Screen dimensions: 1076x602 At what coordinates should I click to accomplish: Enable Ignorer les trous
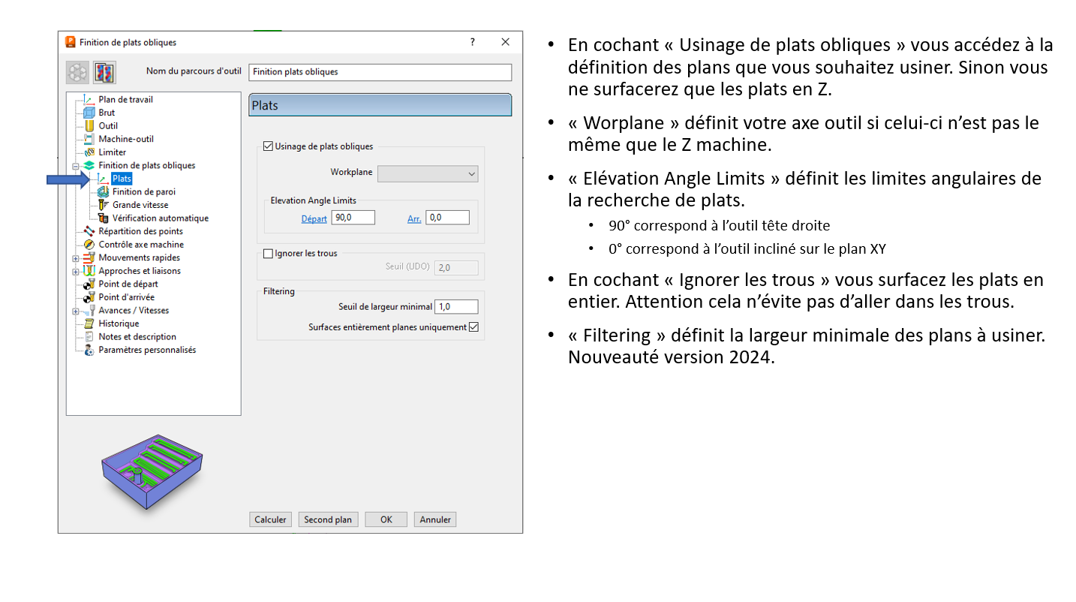tap(269, 254)
